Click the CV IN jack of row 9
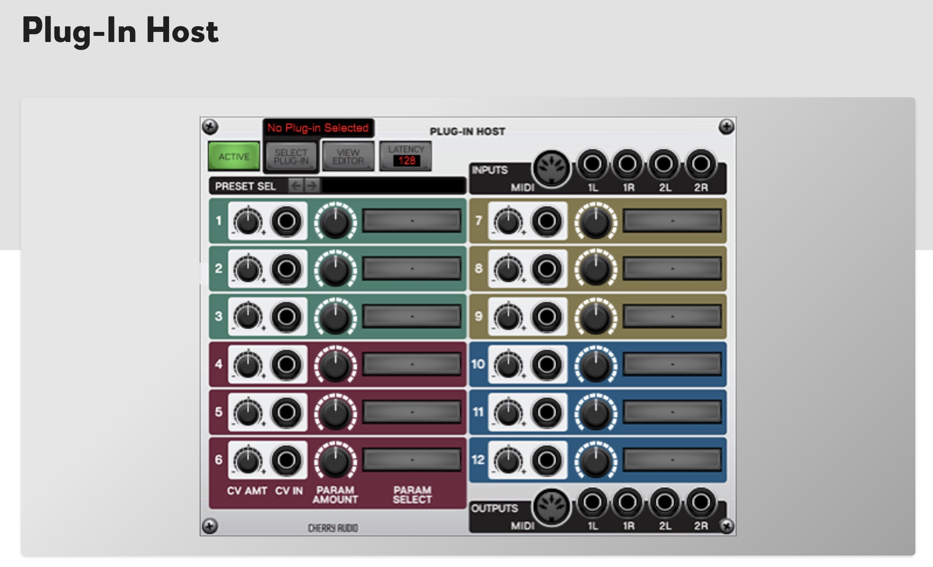The image size is (933, 567). [x=547, y=316]
